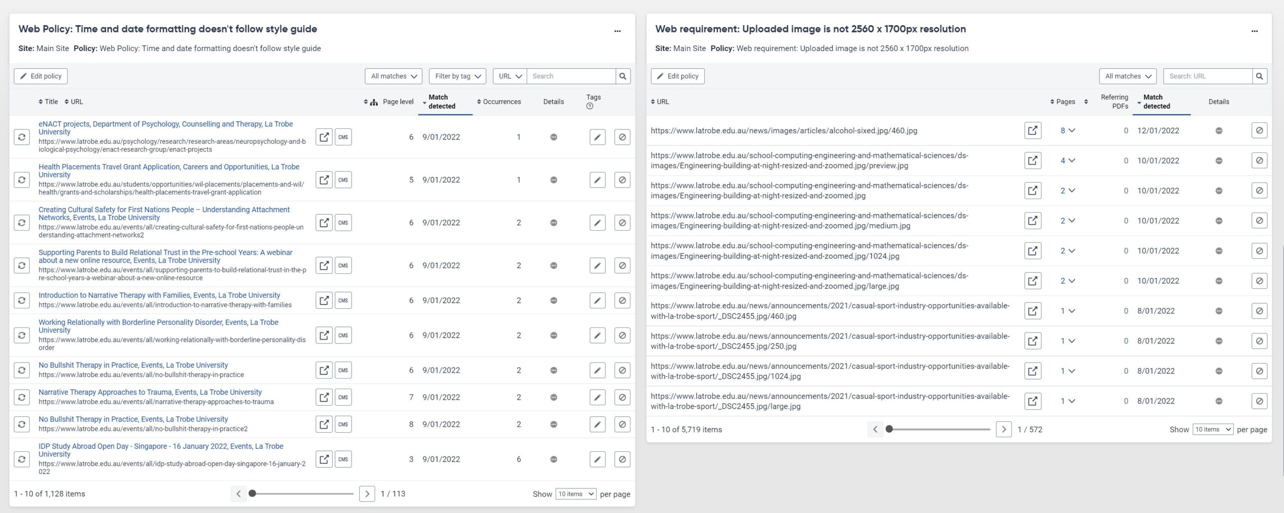The image size is (1284, 513).
Task: Edit tags for IDP Study Abroad row
Action: click(597, 459)
